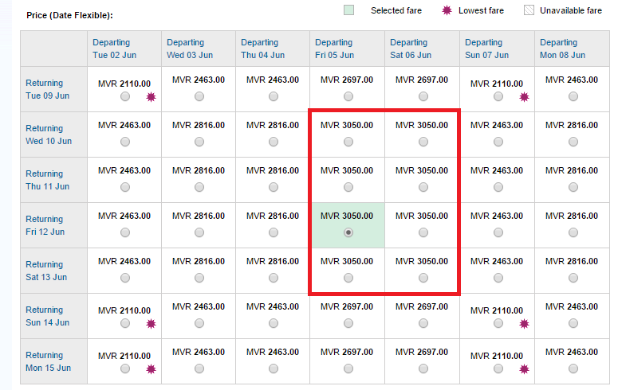Choose fare departing Sat 06 Jun returning Wed 10 Jun
This screenshot has width=618, height=390.
pos(423,142)
